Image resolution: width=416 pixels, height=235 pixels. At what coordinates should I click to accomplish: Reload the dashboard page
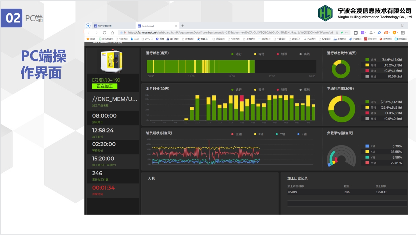pyautogui.click(x=104, y=33)
